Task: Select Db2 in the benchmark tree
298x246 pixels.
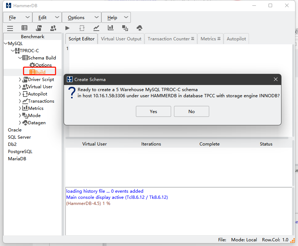Action: [x=12, y=144]
